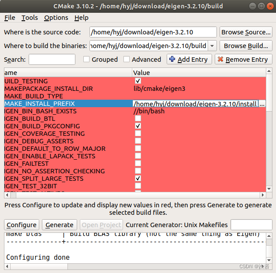The height and width of the screenshot is (273, 276).
Task: Click the Browse Source button
Action: [246, 32]
